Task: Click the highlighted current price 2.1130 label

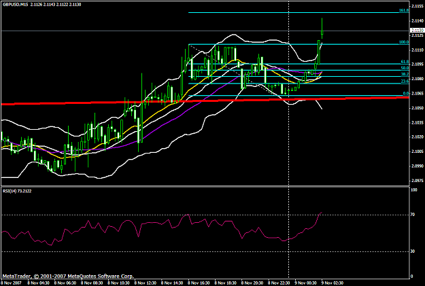Action: click(x=418, y=31)
